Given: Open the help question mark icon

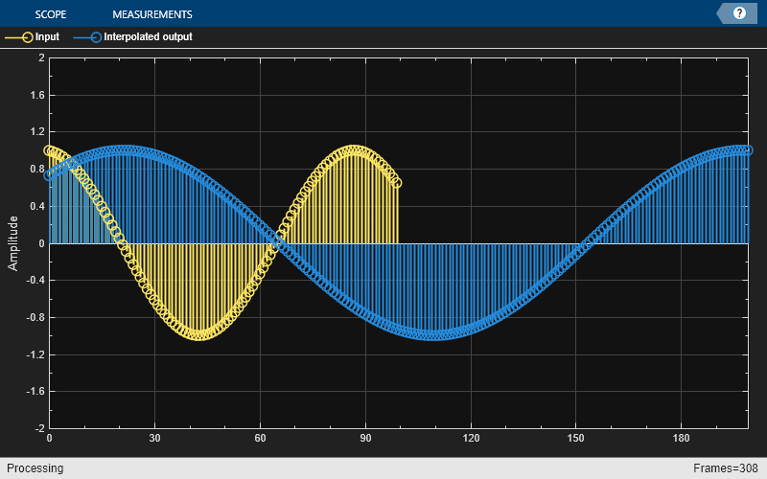Looking at the screenshot, I should click(739, 13).
